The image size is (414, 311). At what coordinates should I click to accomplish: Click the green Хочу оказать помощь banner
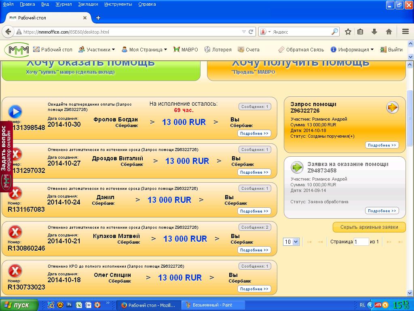101,70
